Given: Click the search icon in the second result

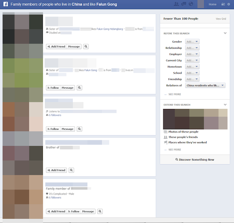Looking at the screenshot, I should coord(79,88).
